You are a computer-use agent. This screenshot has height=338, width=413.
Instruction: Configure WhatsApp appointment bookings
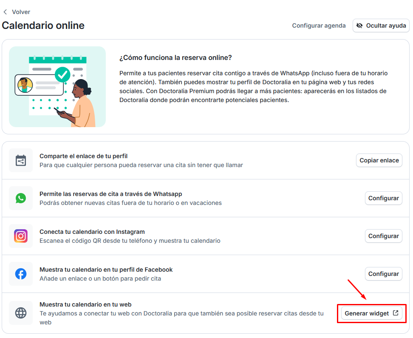tap(384, 198)
